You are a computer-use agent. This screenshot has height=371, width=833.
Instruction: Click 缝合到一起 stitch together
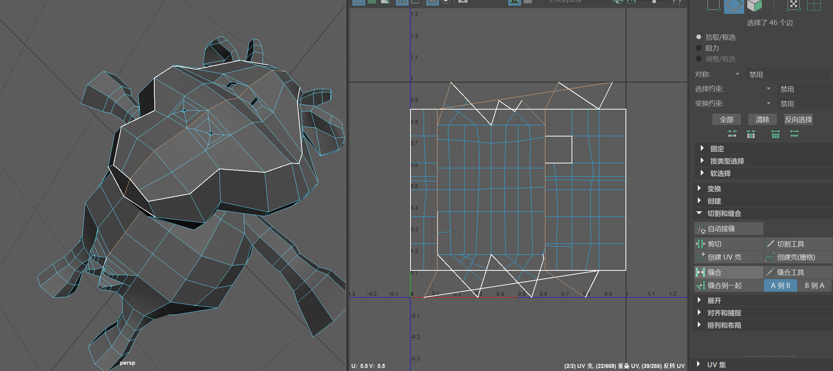click(729, 285)
